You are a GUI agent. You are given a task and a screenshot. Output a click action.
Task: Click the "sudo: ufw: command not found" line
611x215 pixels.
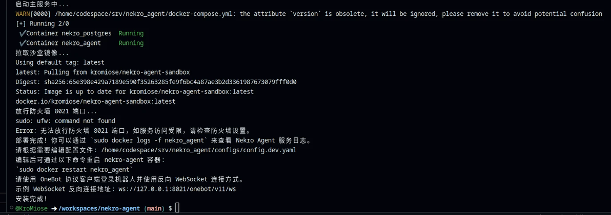coord(65,121)
